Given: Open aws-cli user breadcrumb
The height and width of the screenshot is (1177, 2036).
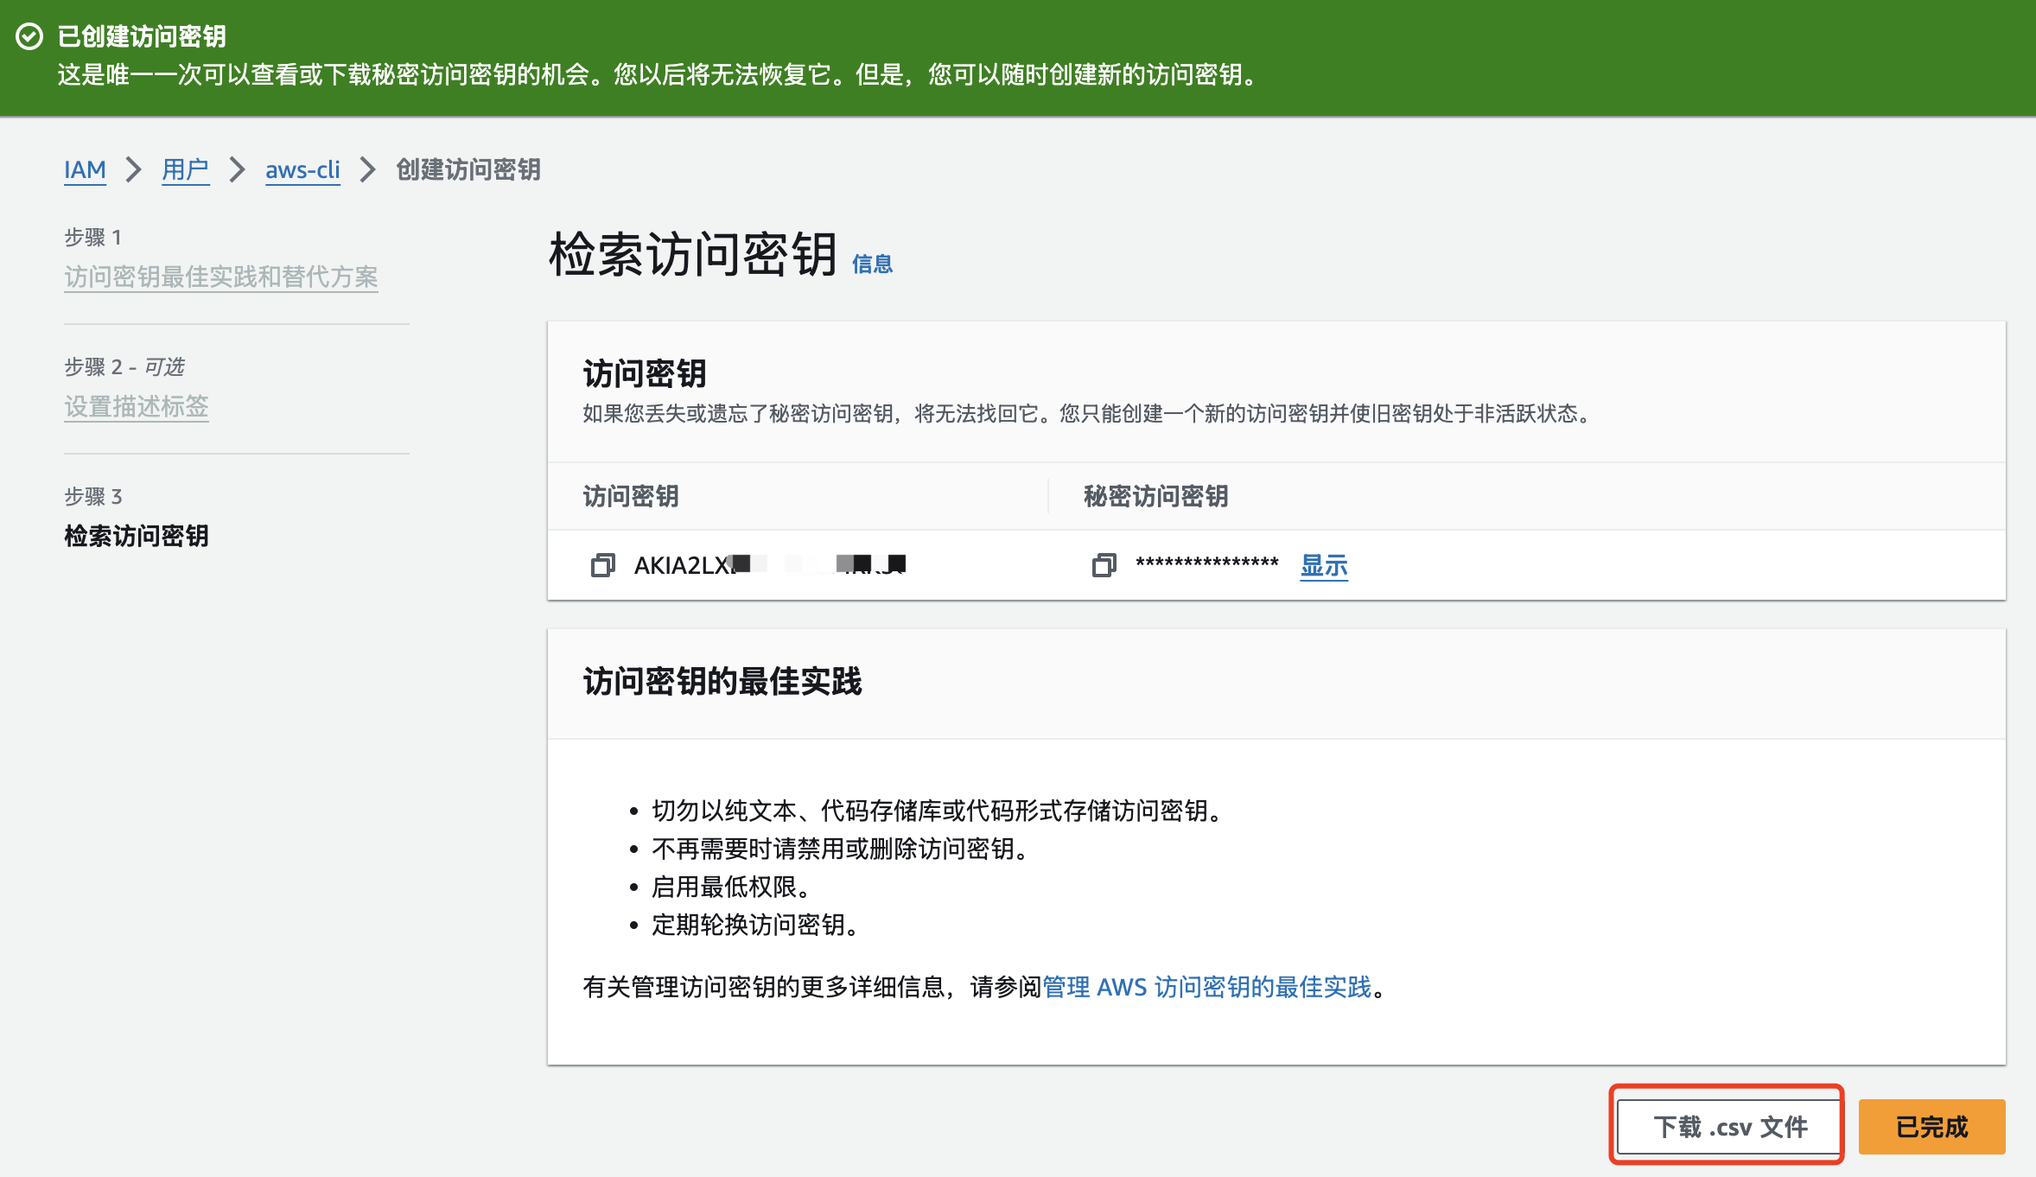Looking at the screenshot, I should (302, 169).
